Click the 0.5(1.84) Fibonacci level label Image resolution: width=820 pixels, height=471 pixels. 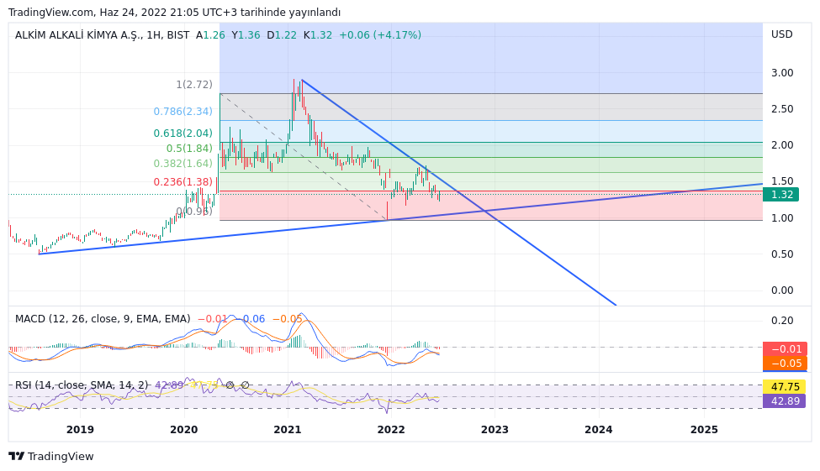(189, 149)
